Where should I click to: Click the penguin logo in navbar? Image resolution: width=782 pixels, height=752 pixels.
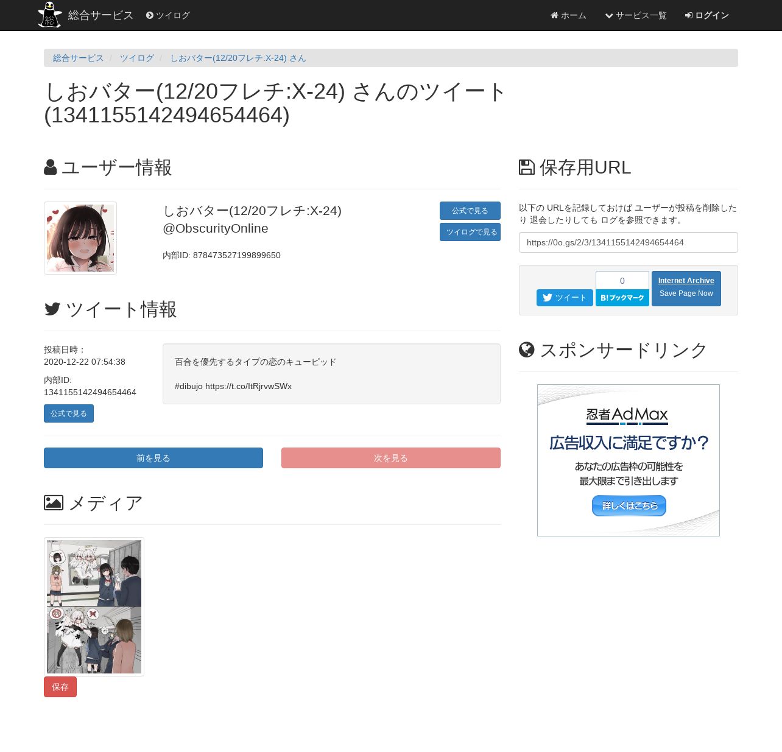[50, 15]
